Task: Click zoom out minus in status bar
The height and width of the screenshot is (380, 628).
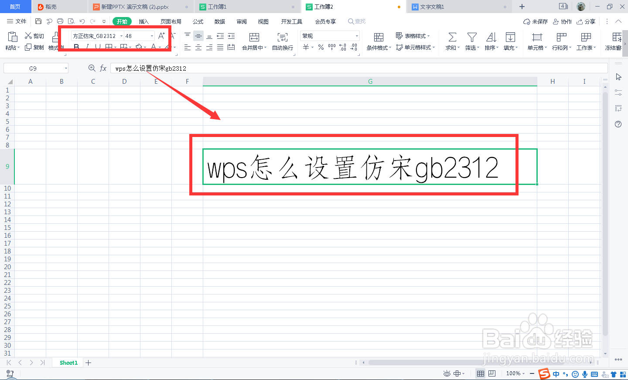Action: (532, 373)
